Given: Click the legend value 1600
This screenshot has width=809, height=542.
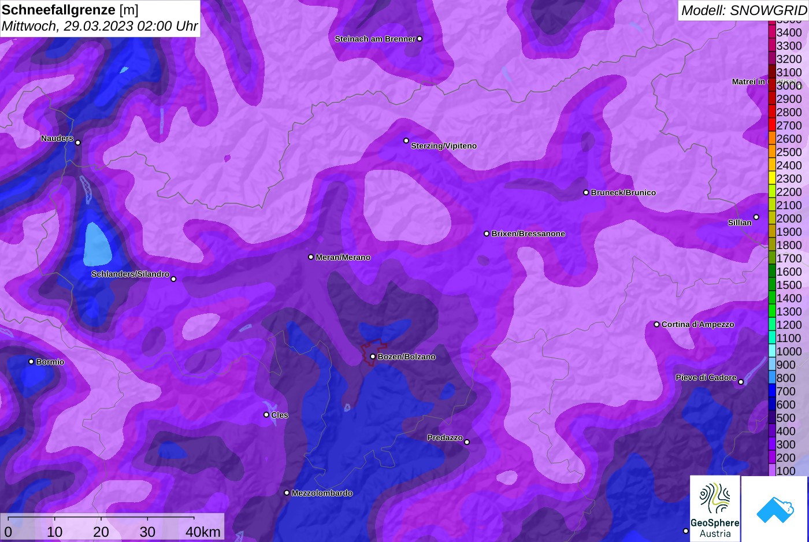Looking at the screenshot, I should click(789, 272).
